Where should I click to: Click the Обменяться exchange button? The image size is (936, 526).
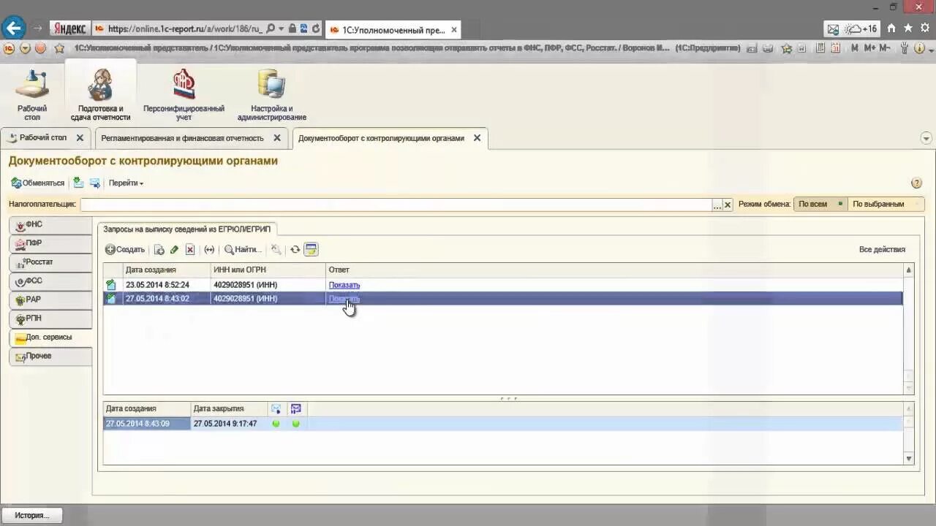pyautogui.click(x=38, y=183)
